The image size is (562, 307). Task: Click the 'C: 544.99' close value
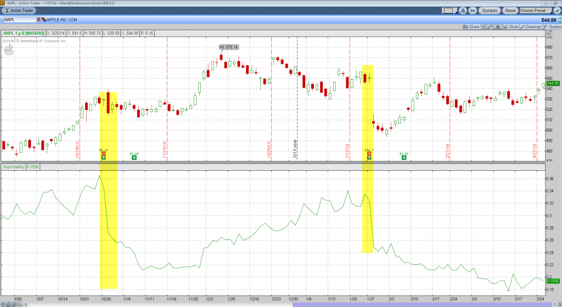130,33
